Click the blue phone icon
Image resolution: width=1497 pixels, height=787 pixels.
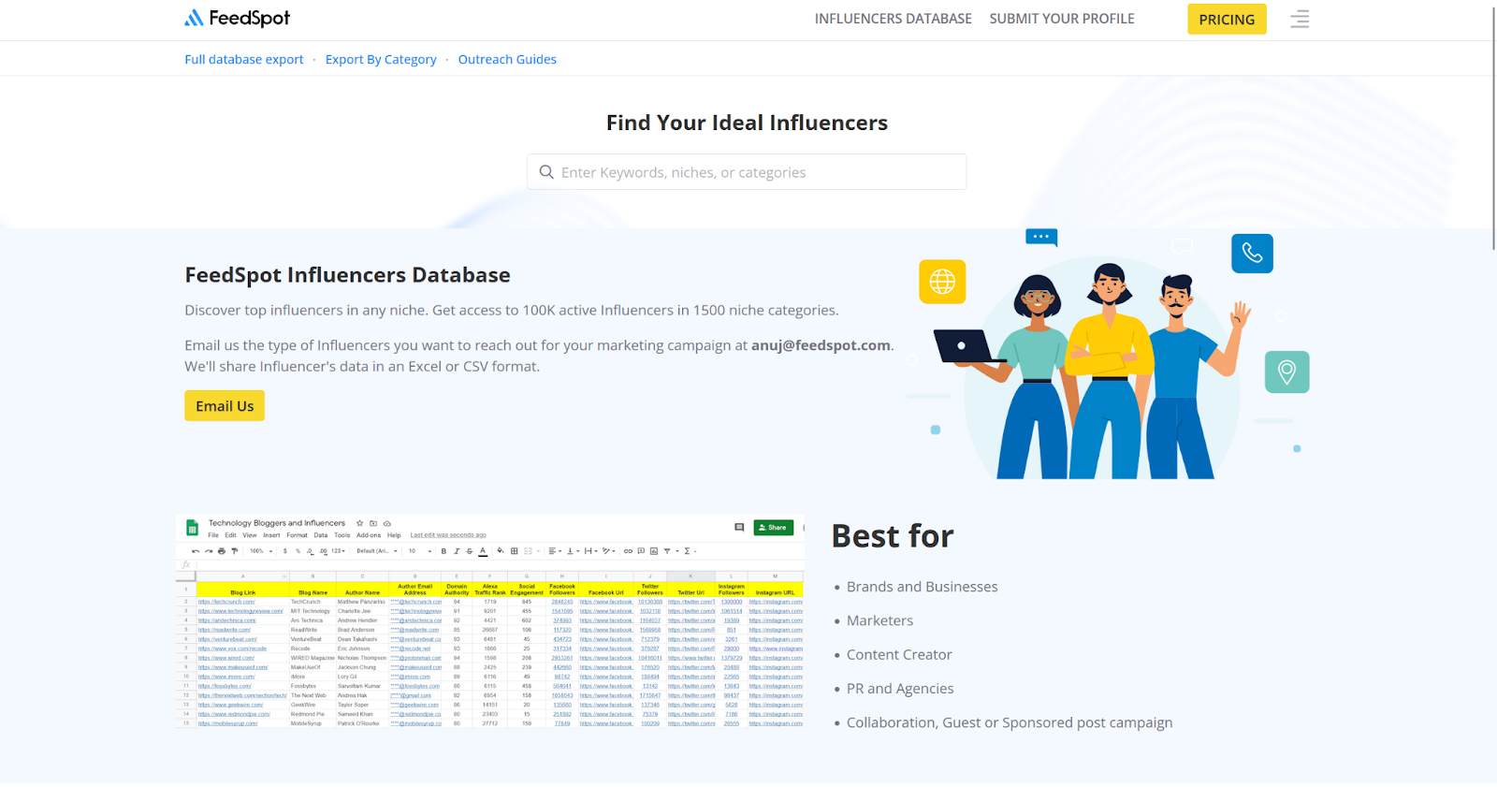click(x=1252, y=253)
